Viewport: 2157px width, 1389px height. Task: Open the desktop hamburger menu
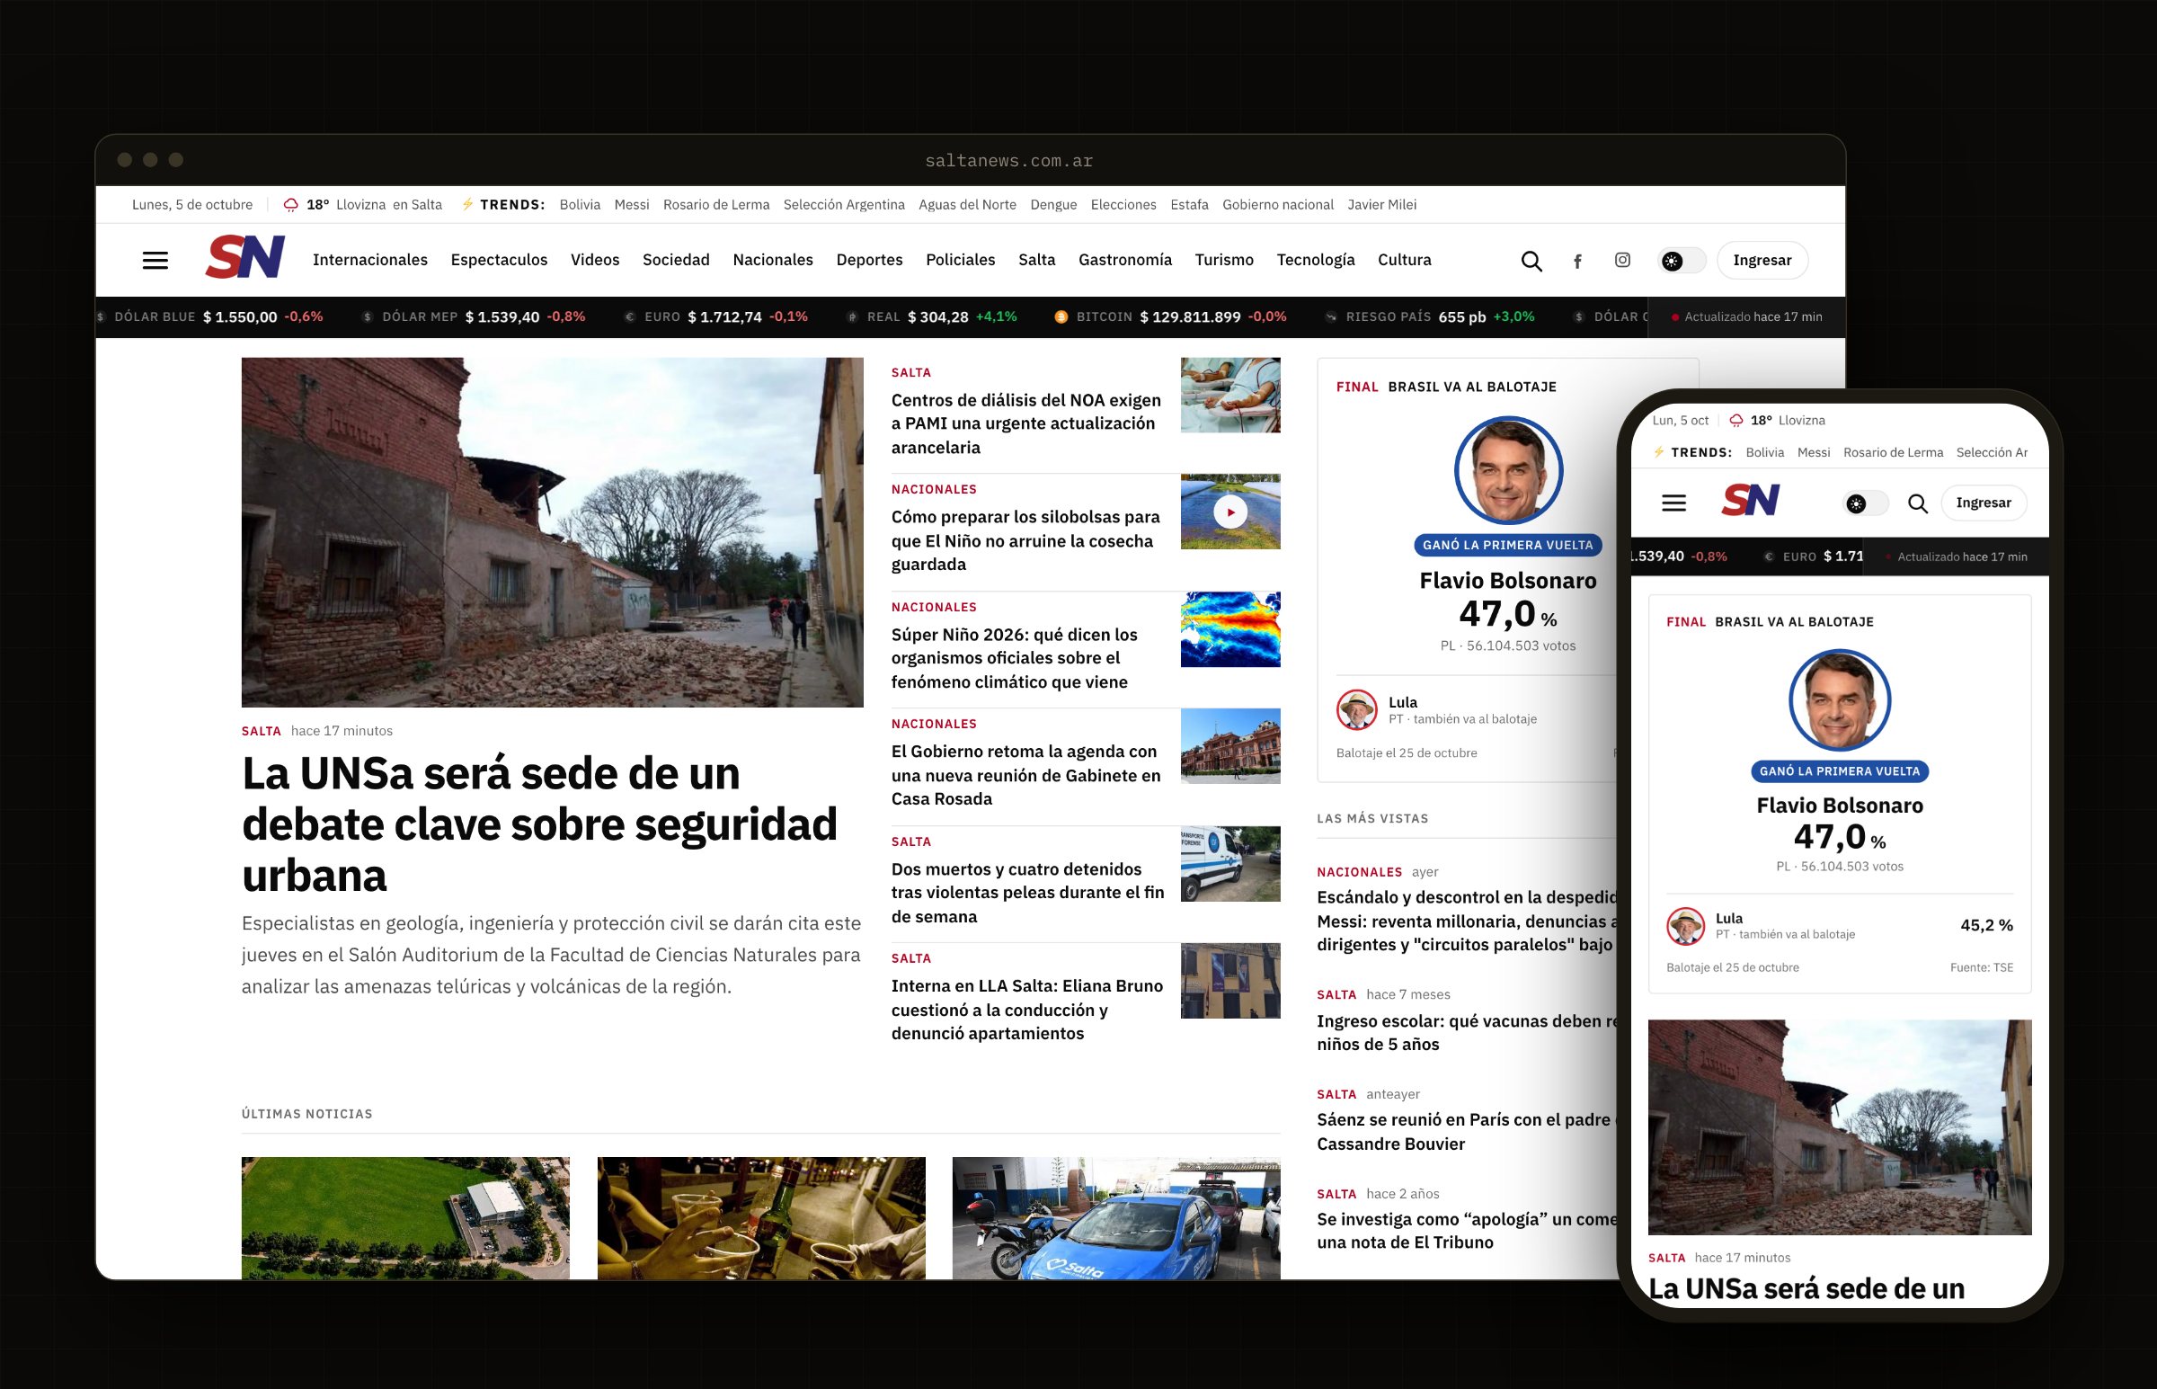tap(155, 261)
